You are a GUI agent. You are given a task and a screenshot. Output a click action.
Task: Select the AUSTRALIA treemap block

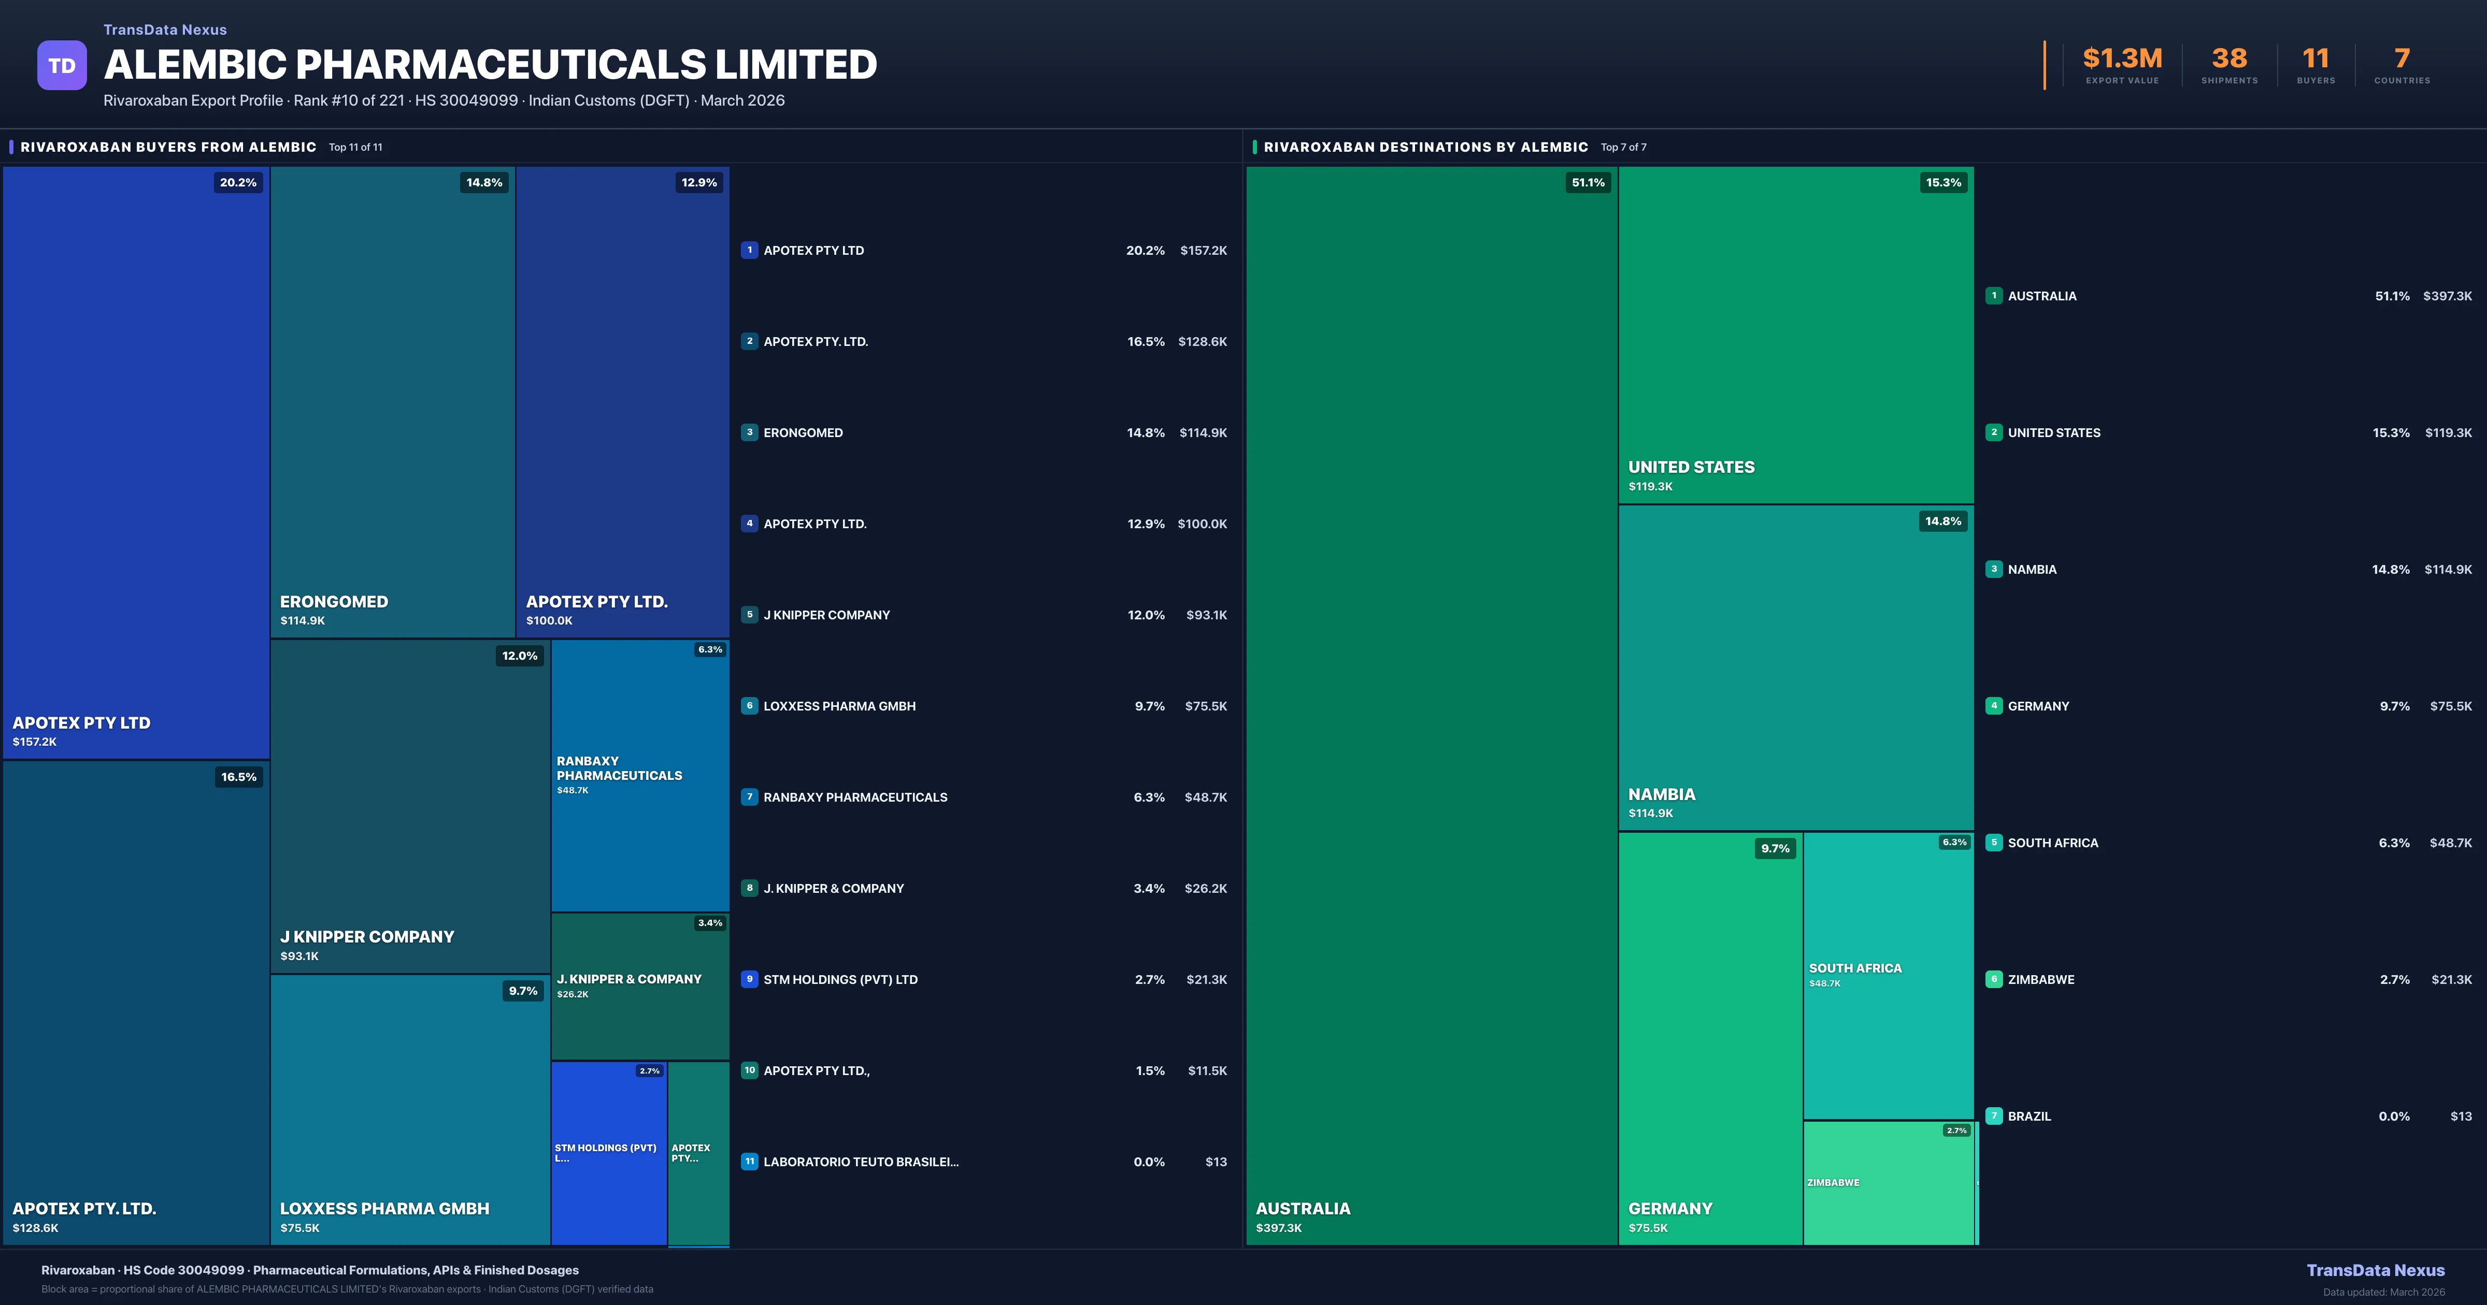click(1431, 705)
